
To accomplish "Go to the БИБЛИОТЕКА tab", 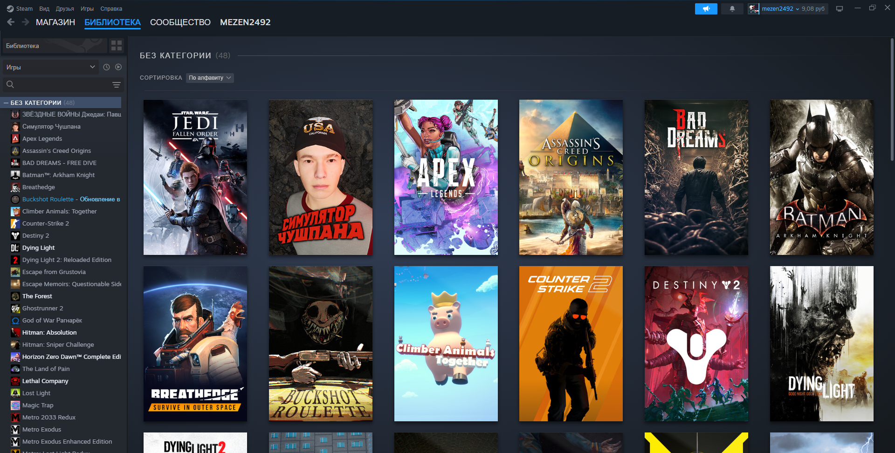I will pyautogui.click(x=112, y=22).
